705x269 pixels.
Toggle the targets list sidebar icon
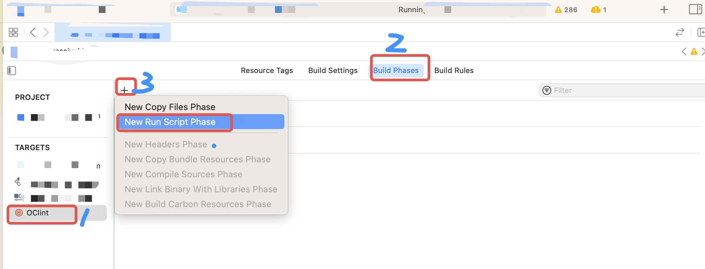coord(12,71)
